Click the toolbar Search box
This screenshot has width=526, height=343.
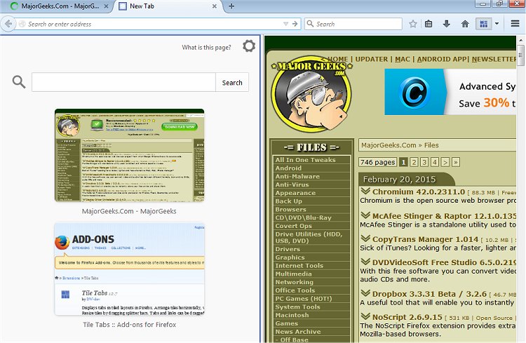pyautogui.click(x=353, y=24)
